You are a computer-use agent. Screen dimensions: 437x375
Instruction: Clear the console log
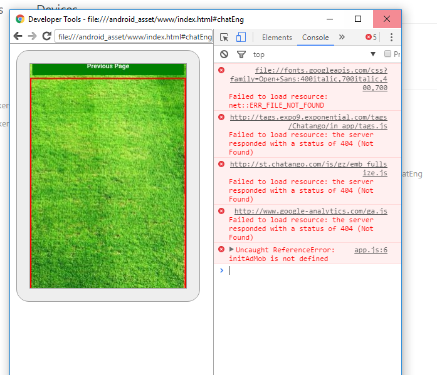click(224, 54)
